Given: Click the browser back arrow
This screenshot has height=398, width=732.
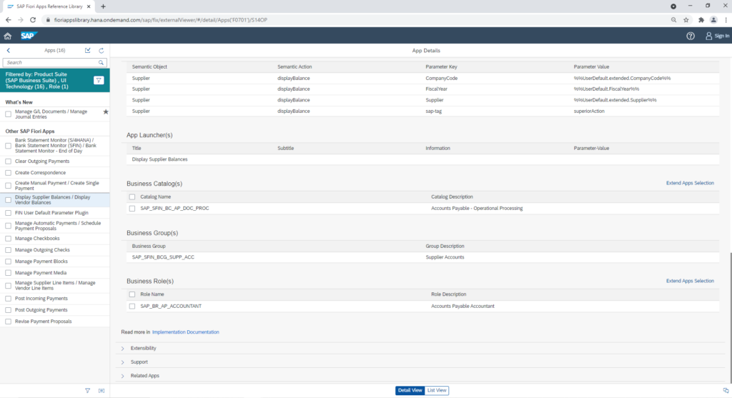Looking at the screenshot, I should tap(9, 20).
